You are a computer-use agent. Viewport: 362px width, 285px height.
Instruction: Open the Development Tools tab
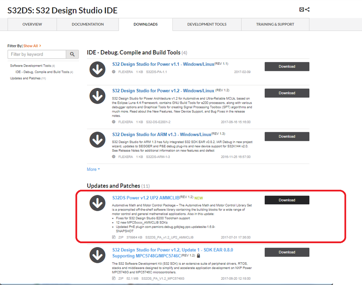tap(207, 24)
